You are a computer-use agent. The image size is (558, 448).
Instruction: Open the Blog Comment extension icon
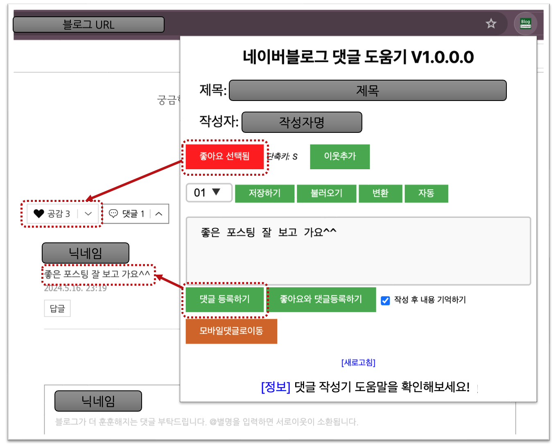525,24
